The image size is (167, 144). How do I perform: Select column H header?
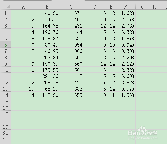(x=154, y=7)
